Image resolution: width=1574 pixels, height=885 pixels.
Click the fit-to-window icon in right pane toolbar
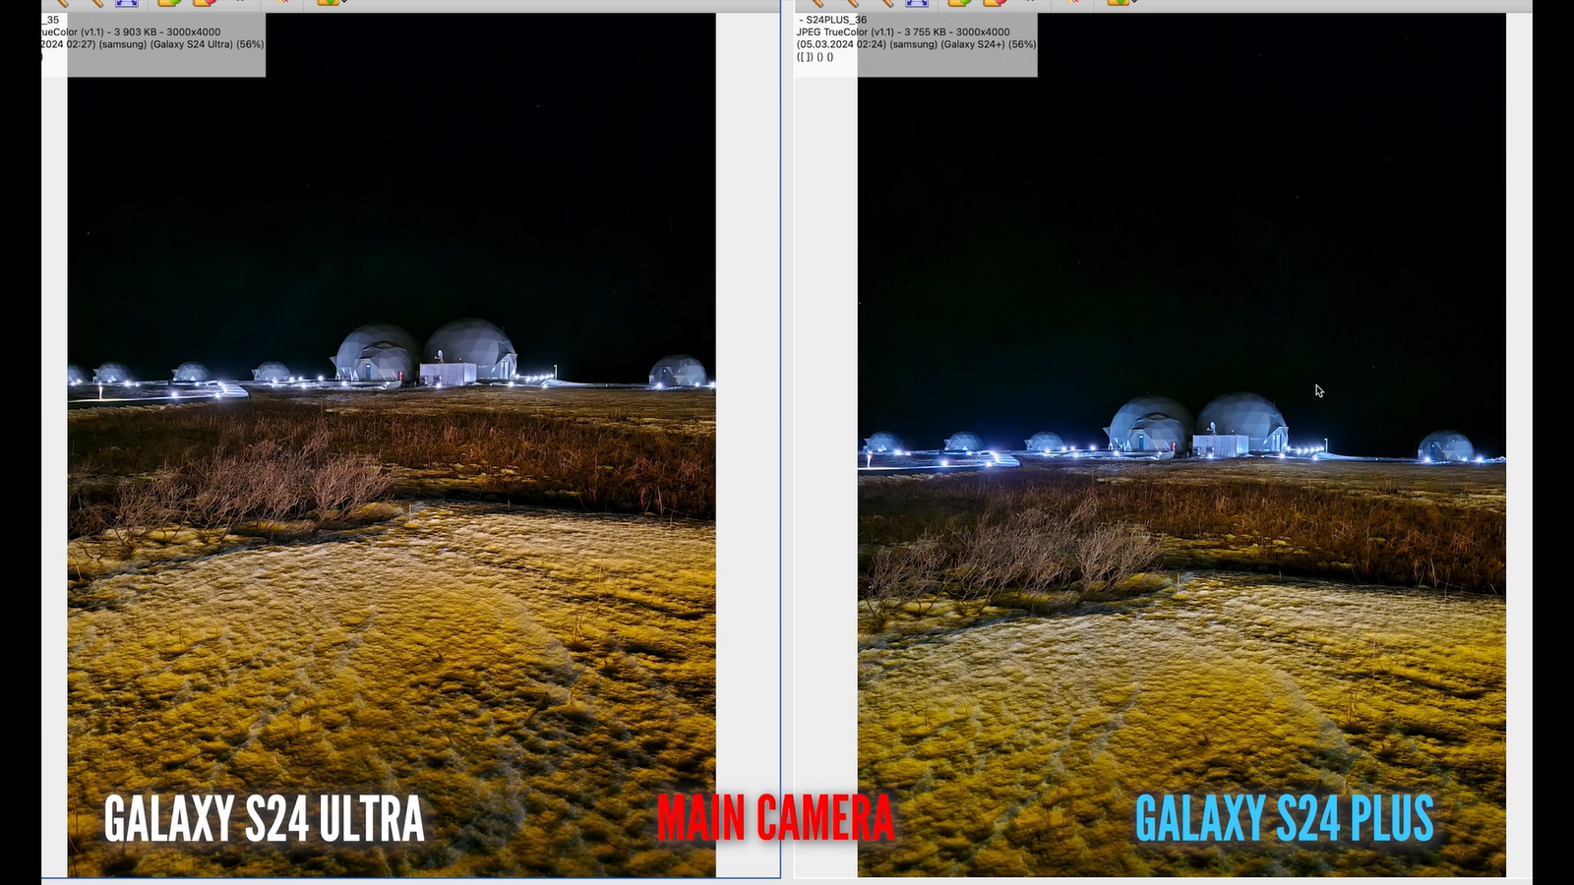point(917,3)
